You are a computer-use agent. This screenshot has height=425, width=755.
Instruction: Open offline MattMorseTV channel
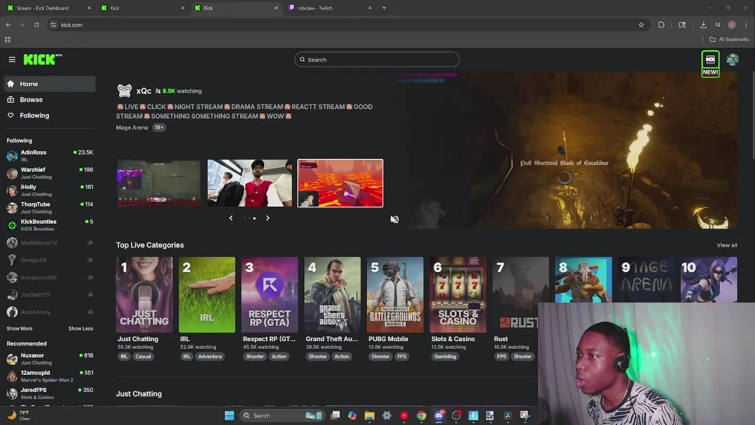click(50, 243)
